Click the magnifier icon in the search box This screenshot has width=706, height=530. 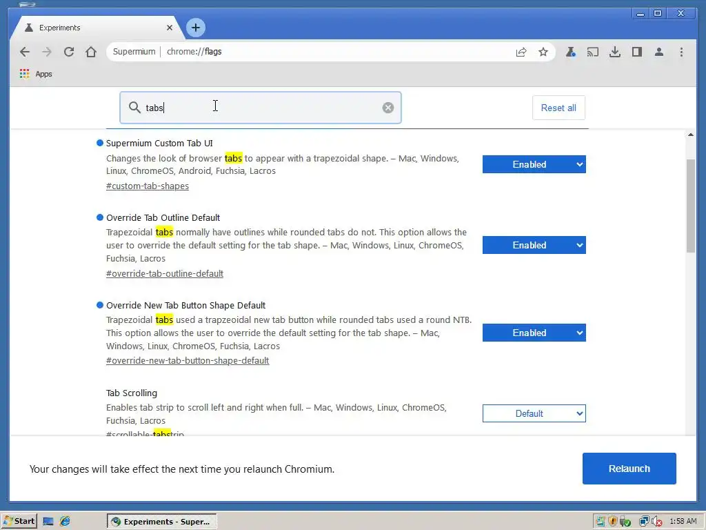click(134, 107)
